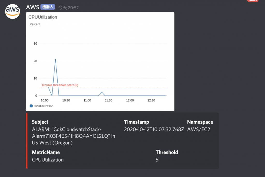The image size is (265, 177).
Task: Click the 12:30 time axis label
Action: (x=151, y=100)
